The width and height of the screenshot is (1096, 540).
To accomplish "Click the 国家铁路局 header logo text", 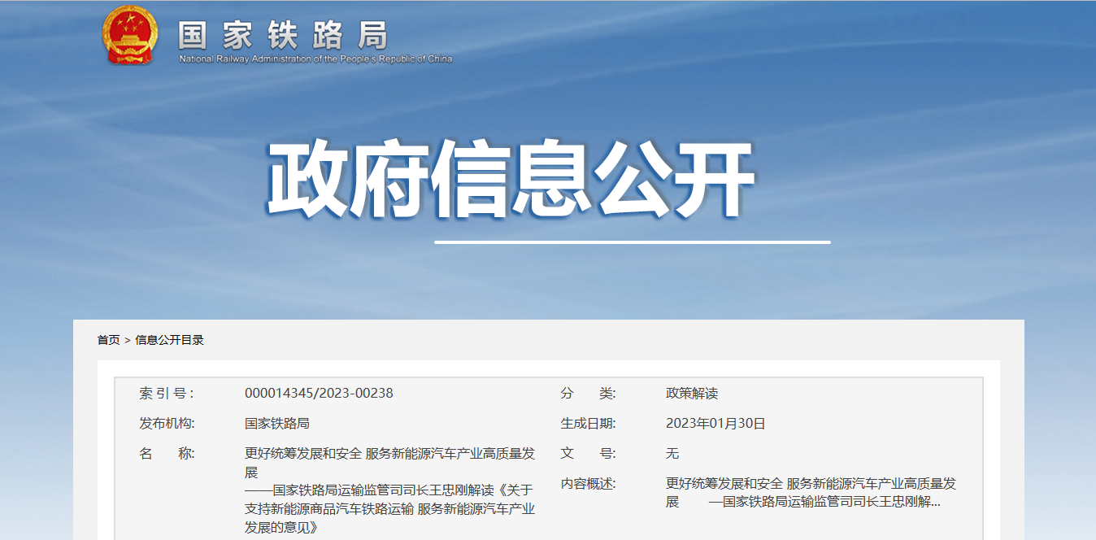I will [x=283, y=34].
